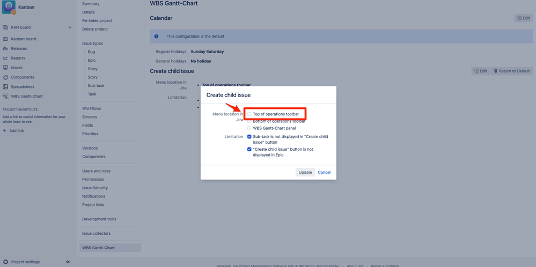536x267 pixels.
Task: Select Sub-task issue type
Action: pyautogui.click(x=96, y=86)
